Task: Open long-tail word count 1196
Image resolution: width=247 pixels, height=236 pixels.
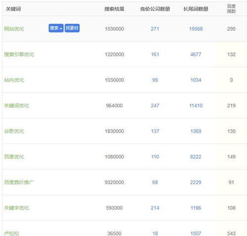Action: (x=196, y=208)
